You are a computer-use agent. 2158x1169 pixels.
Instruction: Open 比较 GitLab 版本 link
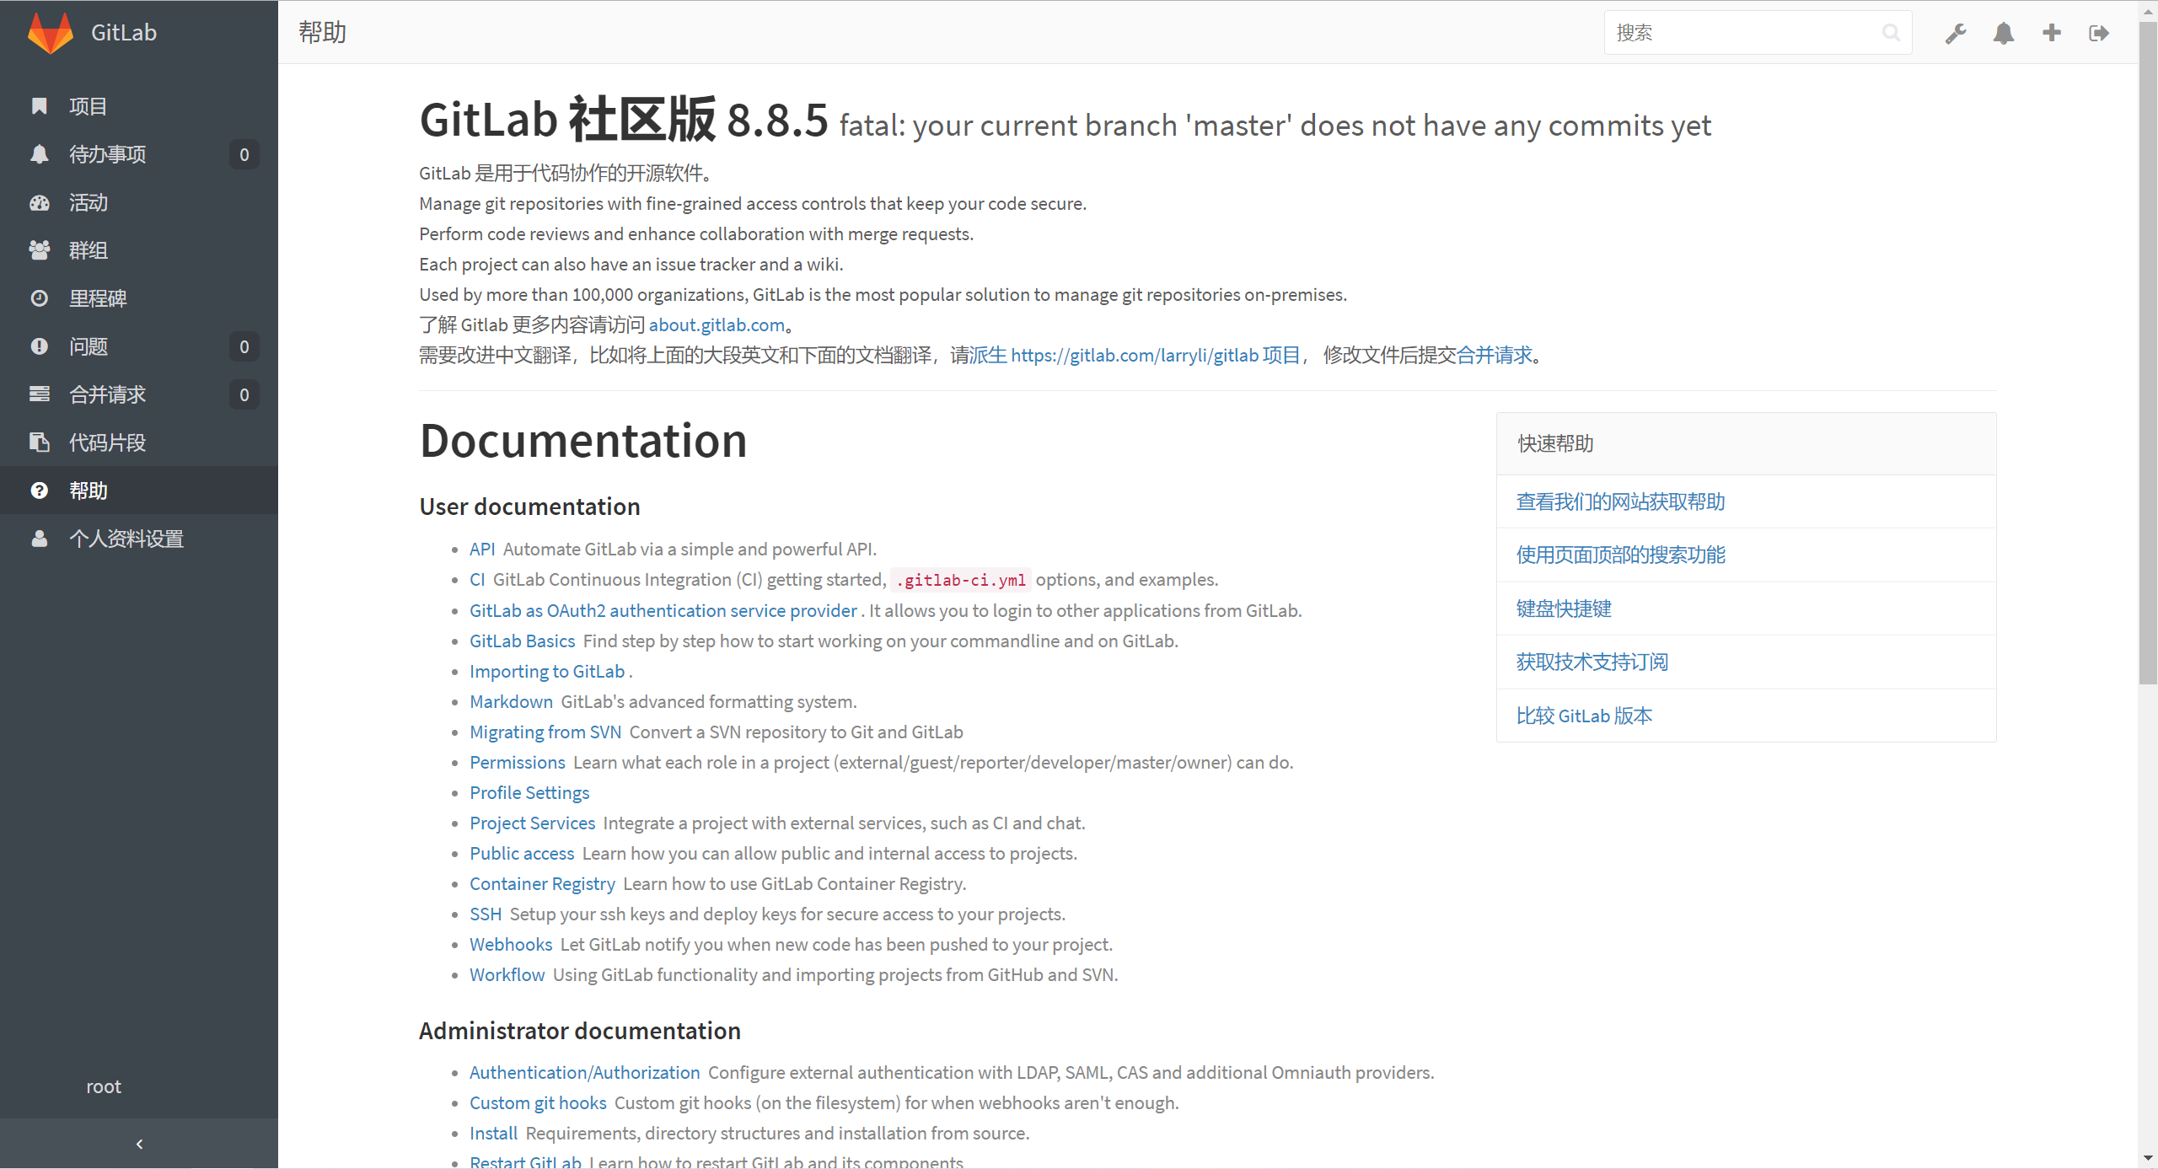pyautogui.click(x=1584, y=716)
